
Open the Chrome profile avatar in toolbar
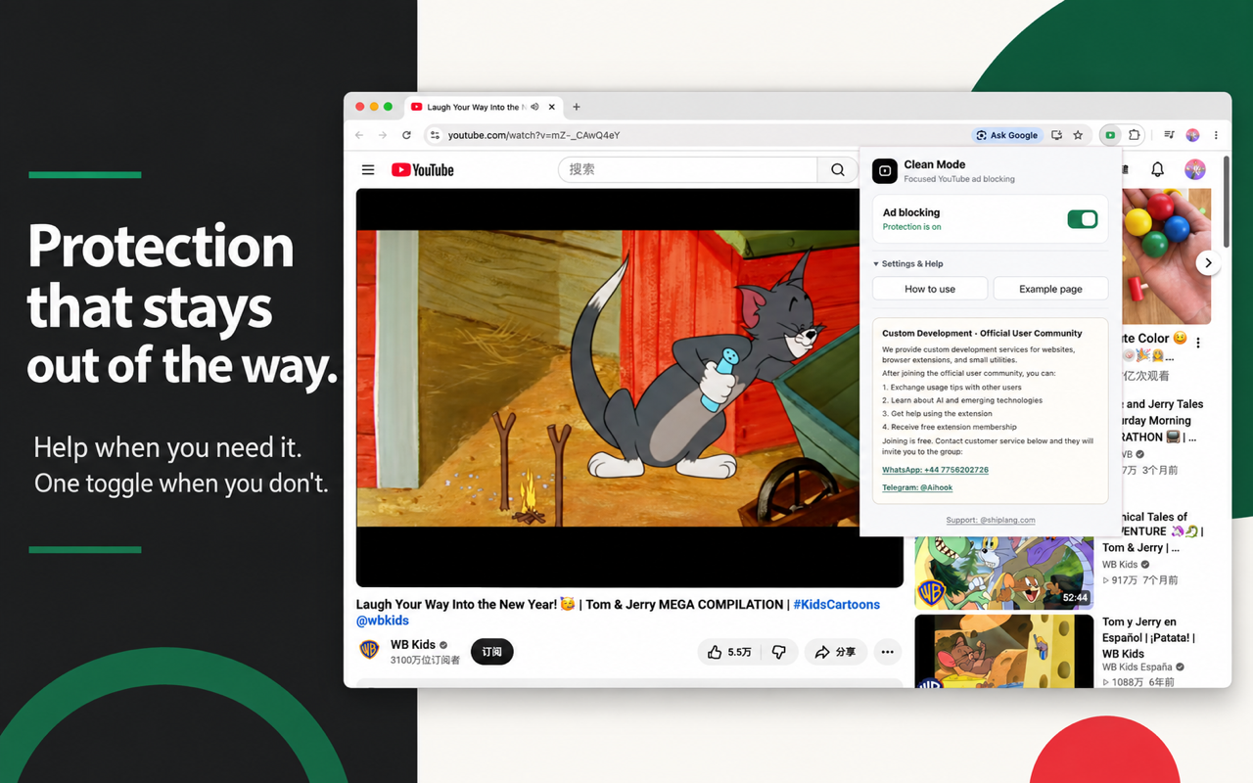1192,135
